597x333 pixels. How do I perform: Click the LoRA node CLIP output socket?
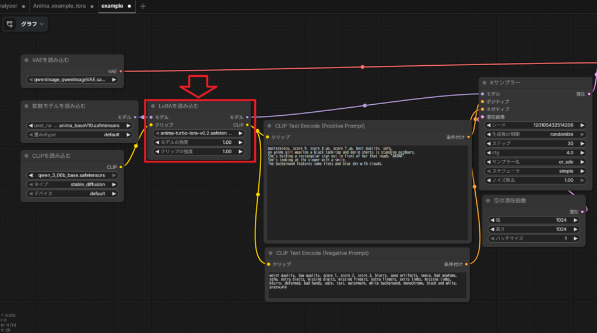[247, 125]
